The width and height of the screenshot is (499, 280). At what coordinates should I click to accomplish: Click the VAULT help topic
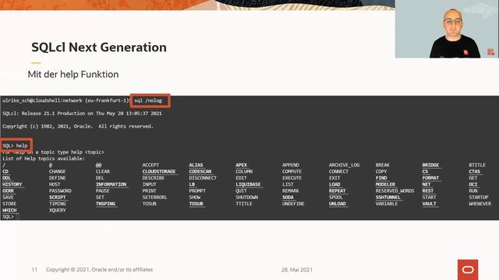click(x=430, y=204)
